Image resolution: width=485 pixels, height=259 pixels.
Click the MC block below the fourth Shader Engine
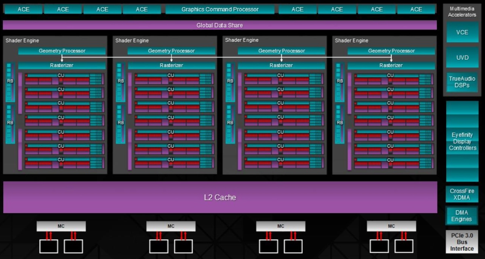pos(391,226)
